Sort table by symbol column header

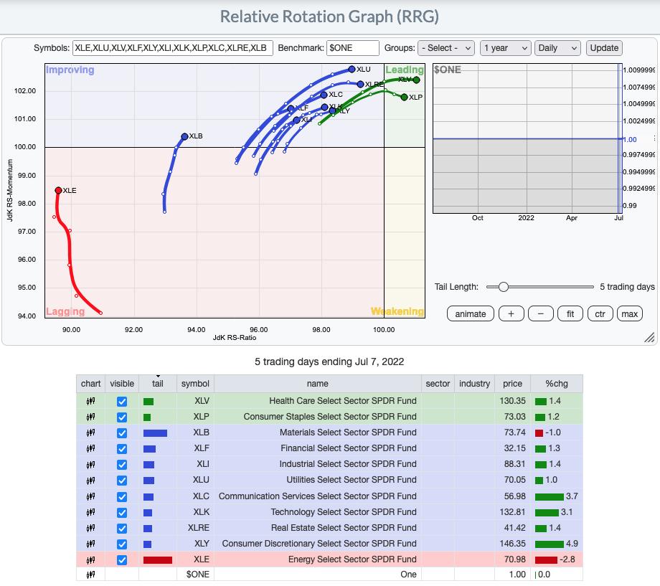195,384
